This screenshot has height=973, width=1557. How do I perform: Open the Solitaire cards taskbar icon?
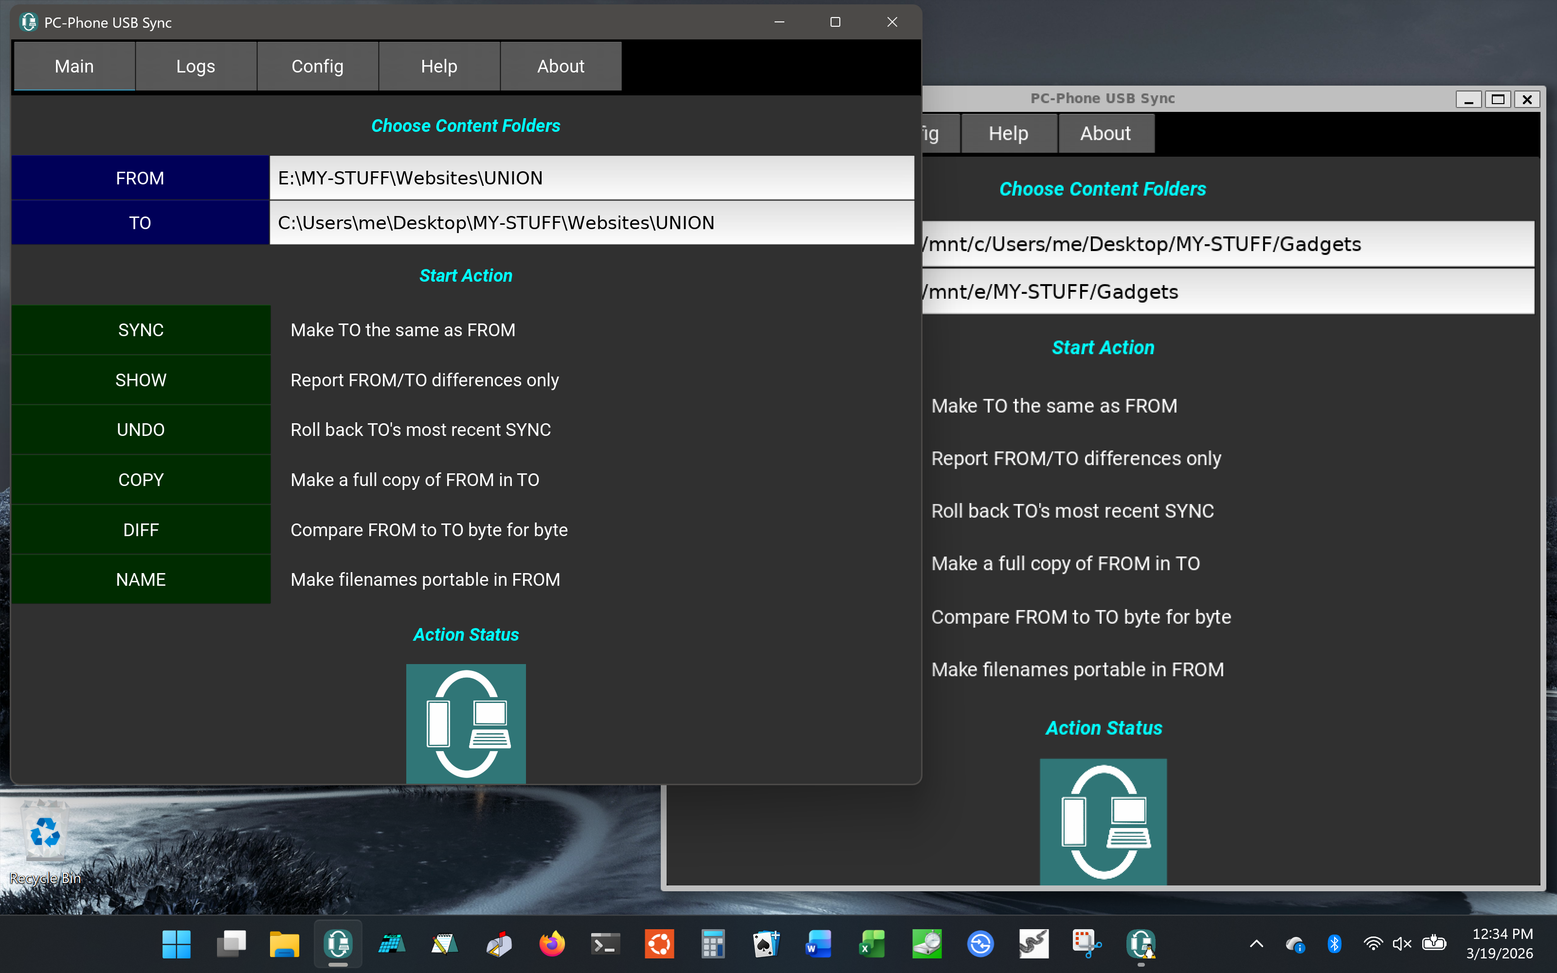(766, 944)
